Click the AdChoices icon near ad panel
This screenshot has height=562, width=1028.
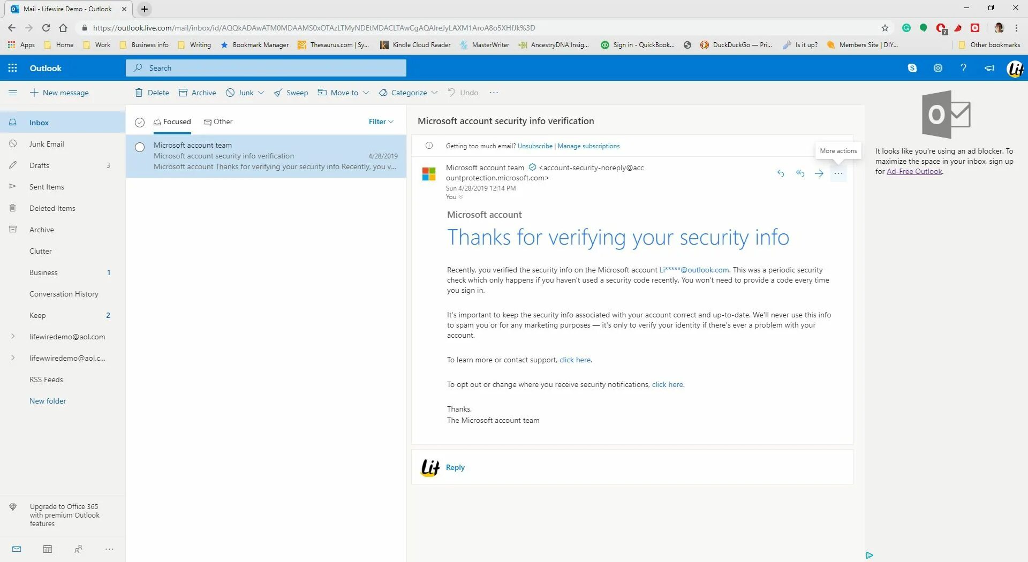pos(870,555)
